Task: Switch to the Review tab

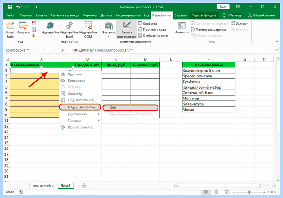Action: 128,16
